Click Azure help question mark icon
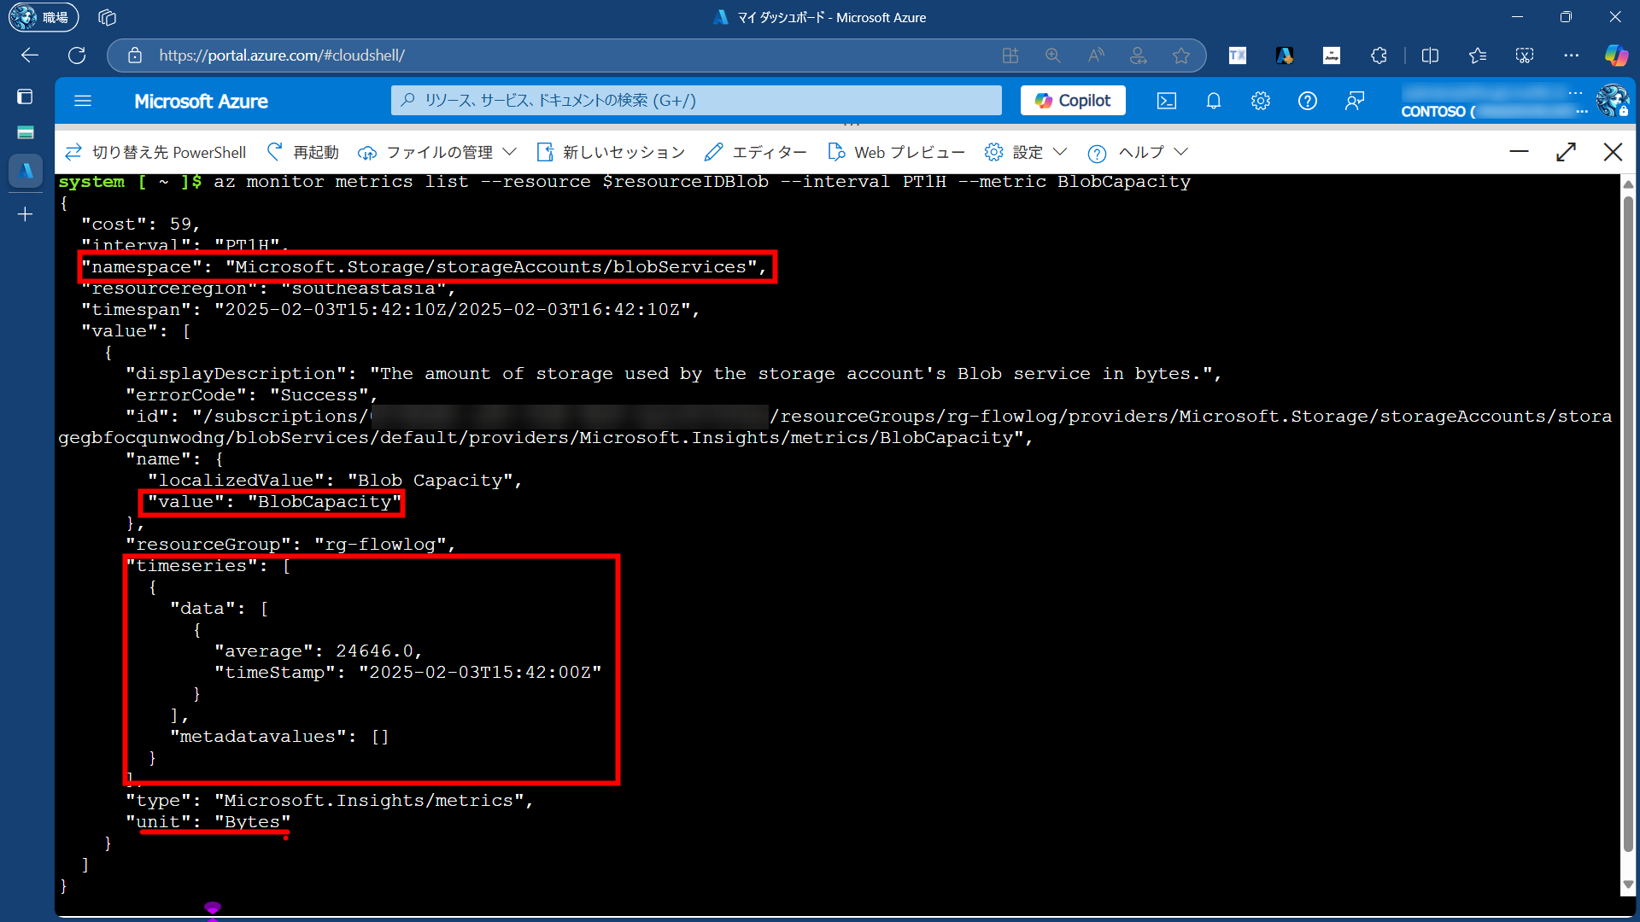This screenshot has width=1640, height=922. 1307,101
